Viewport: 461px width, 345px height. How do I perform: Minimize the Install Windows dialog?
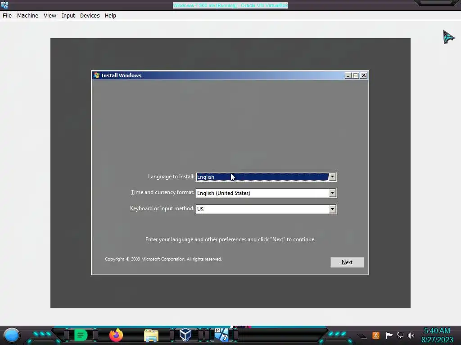[x=348, y=75]
